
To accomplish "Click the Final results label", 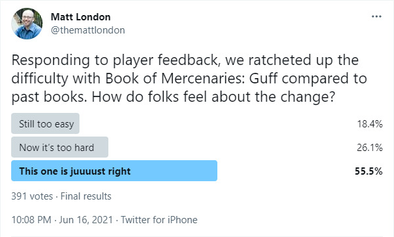I will coord(86,196).
